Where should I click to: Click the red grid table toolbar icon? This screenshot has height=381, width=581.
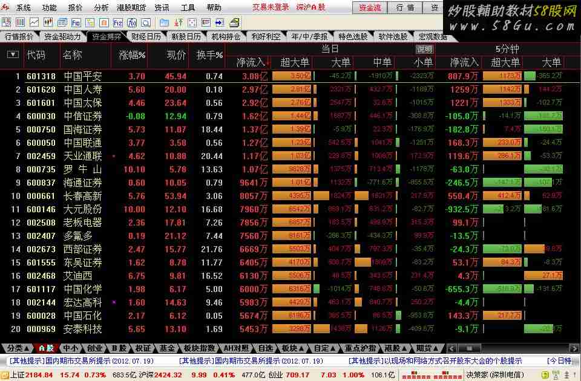[20, 23]
